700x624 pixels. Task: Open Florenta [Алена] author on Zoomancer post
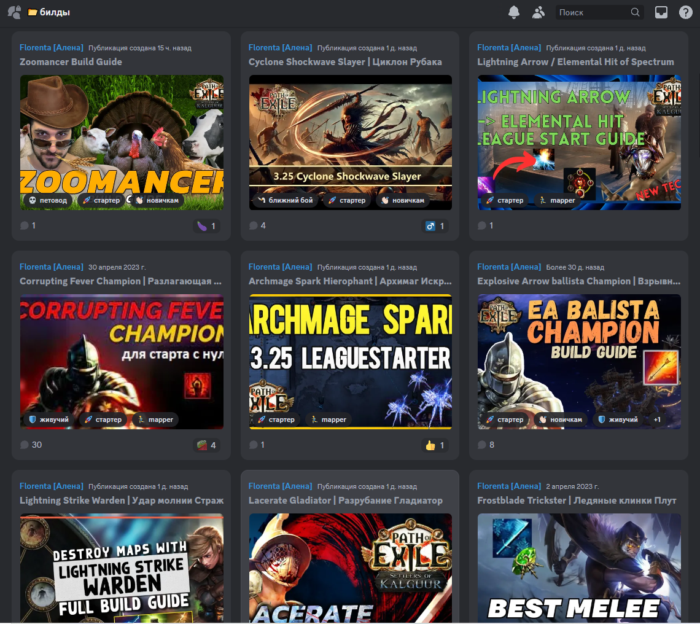point(52,47)
